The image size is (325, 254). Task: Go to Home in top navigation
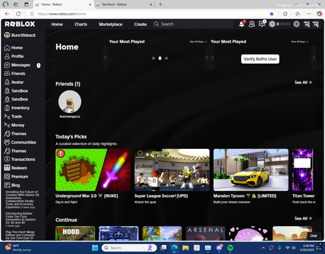point(57,24)
